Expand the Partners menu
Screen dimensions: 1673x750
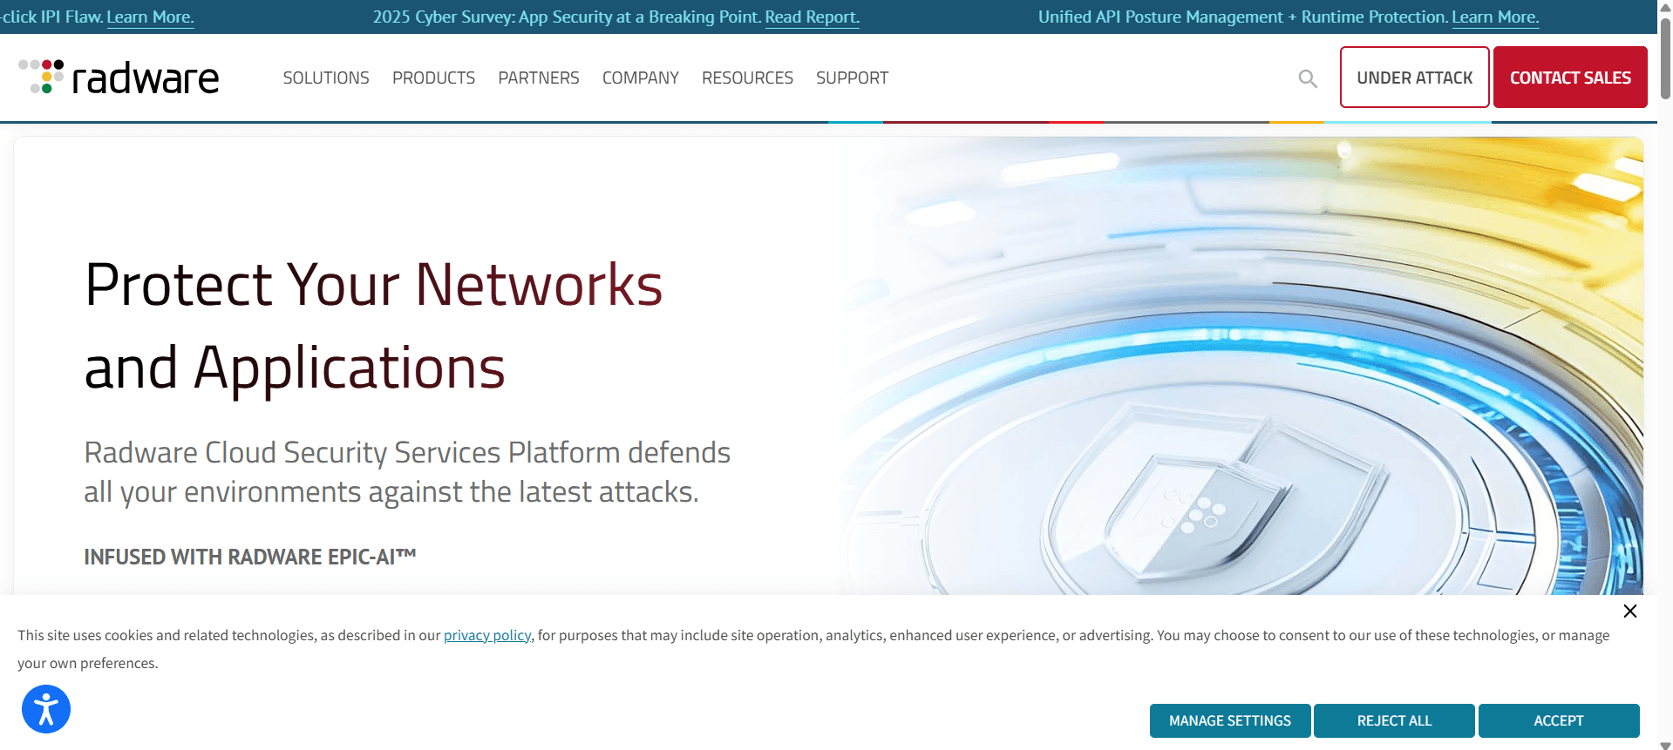538,78
